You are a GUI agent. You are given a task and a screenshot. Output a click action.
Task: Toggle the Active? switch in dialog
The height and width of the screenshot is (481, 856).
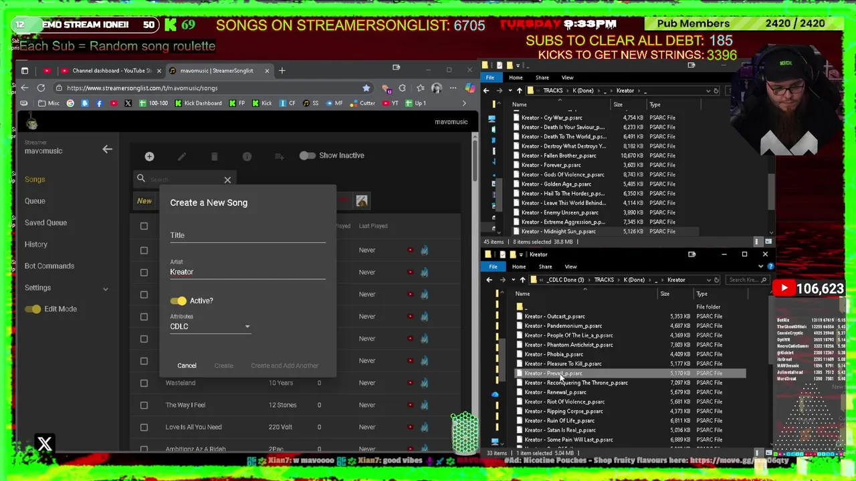coord(178,301)
